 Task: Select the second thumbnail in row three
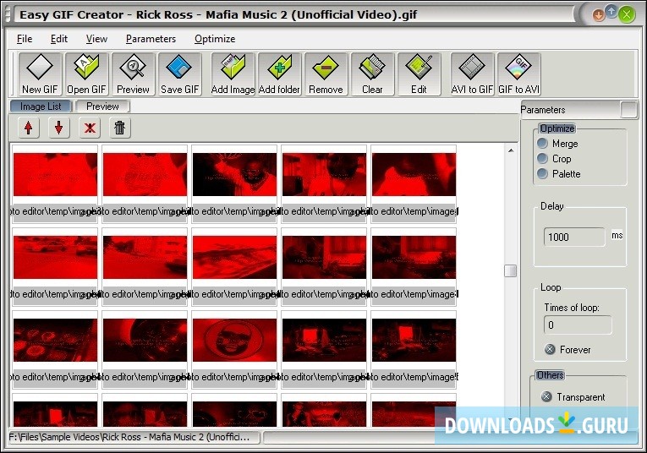pyautogui.click(x=145, y=340)
